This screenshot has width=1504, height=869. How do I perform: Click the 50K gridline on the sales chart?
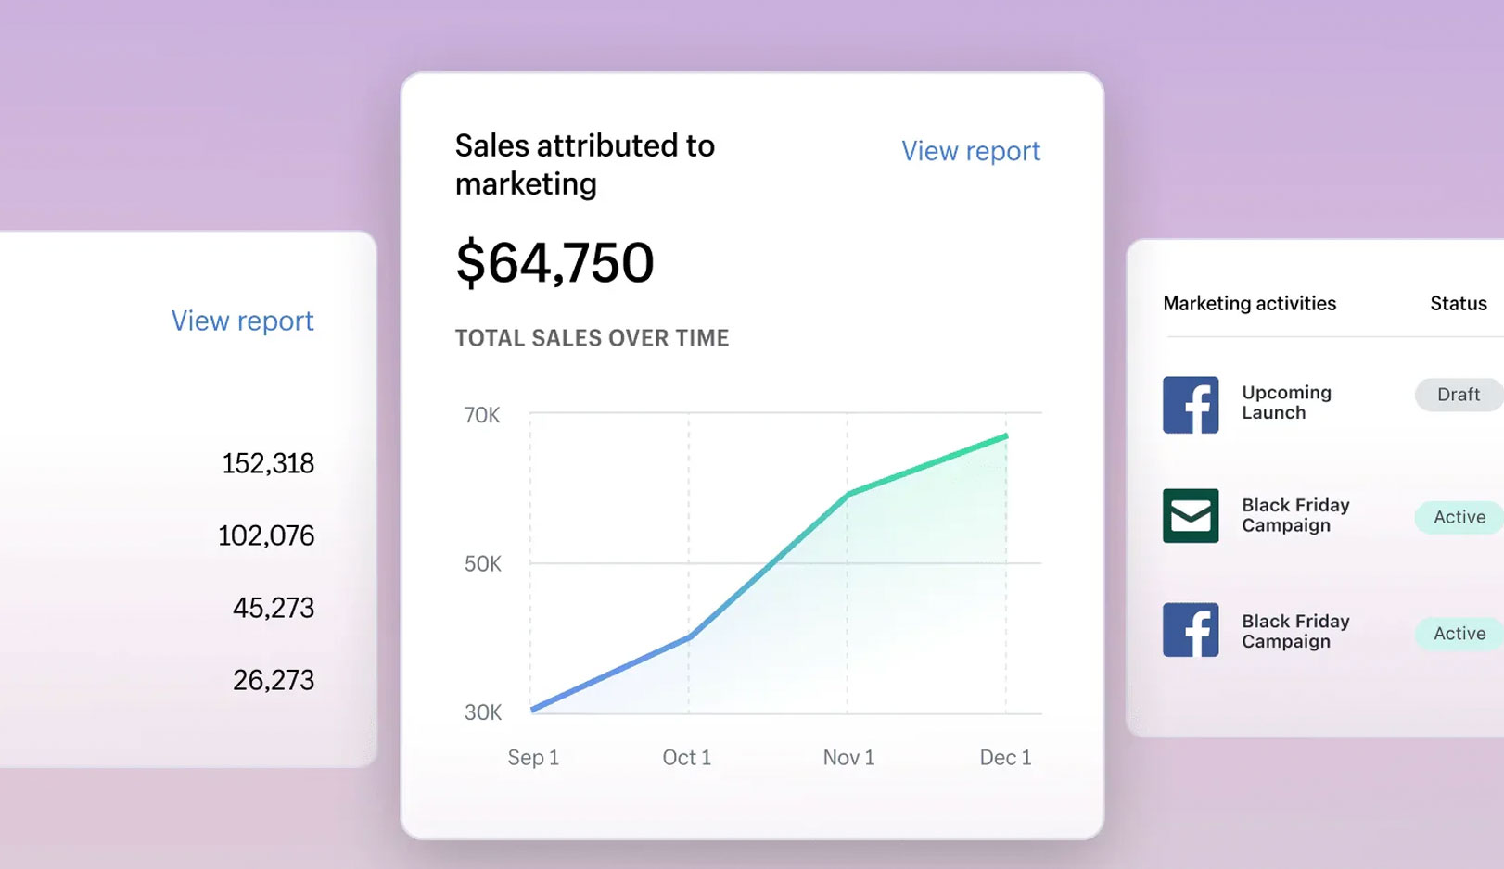tap(784, 560)
